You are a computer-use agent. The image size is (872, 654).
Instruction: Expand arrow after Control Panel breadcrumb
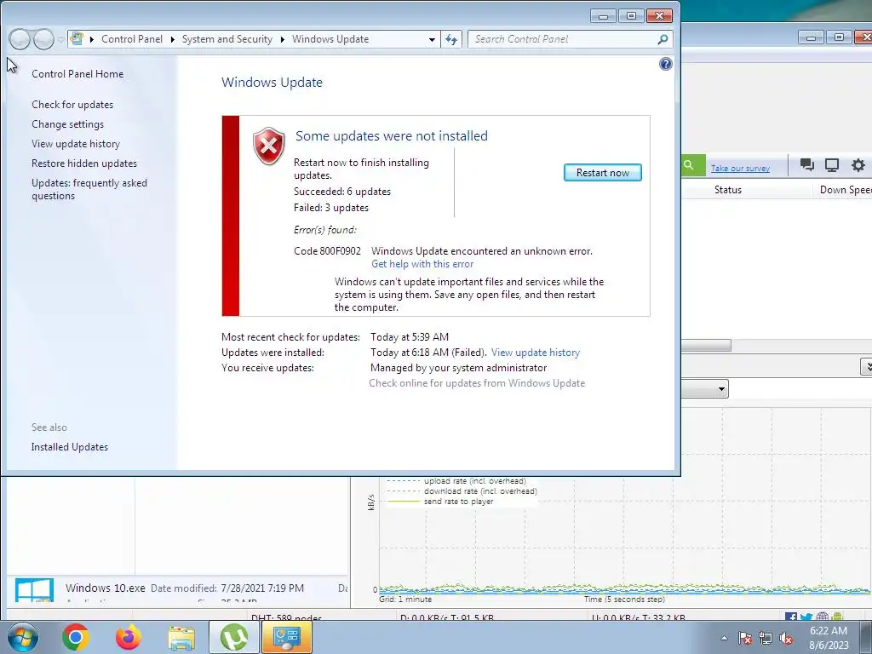(172, 39)
